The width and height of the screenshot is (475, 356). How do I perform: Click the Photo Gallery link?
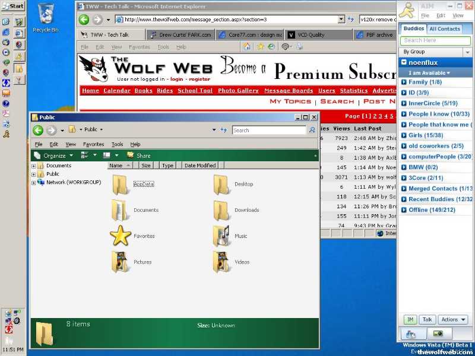point(238,91)
